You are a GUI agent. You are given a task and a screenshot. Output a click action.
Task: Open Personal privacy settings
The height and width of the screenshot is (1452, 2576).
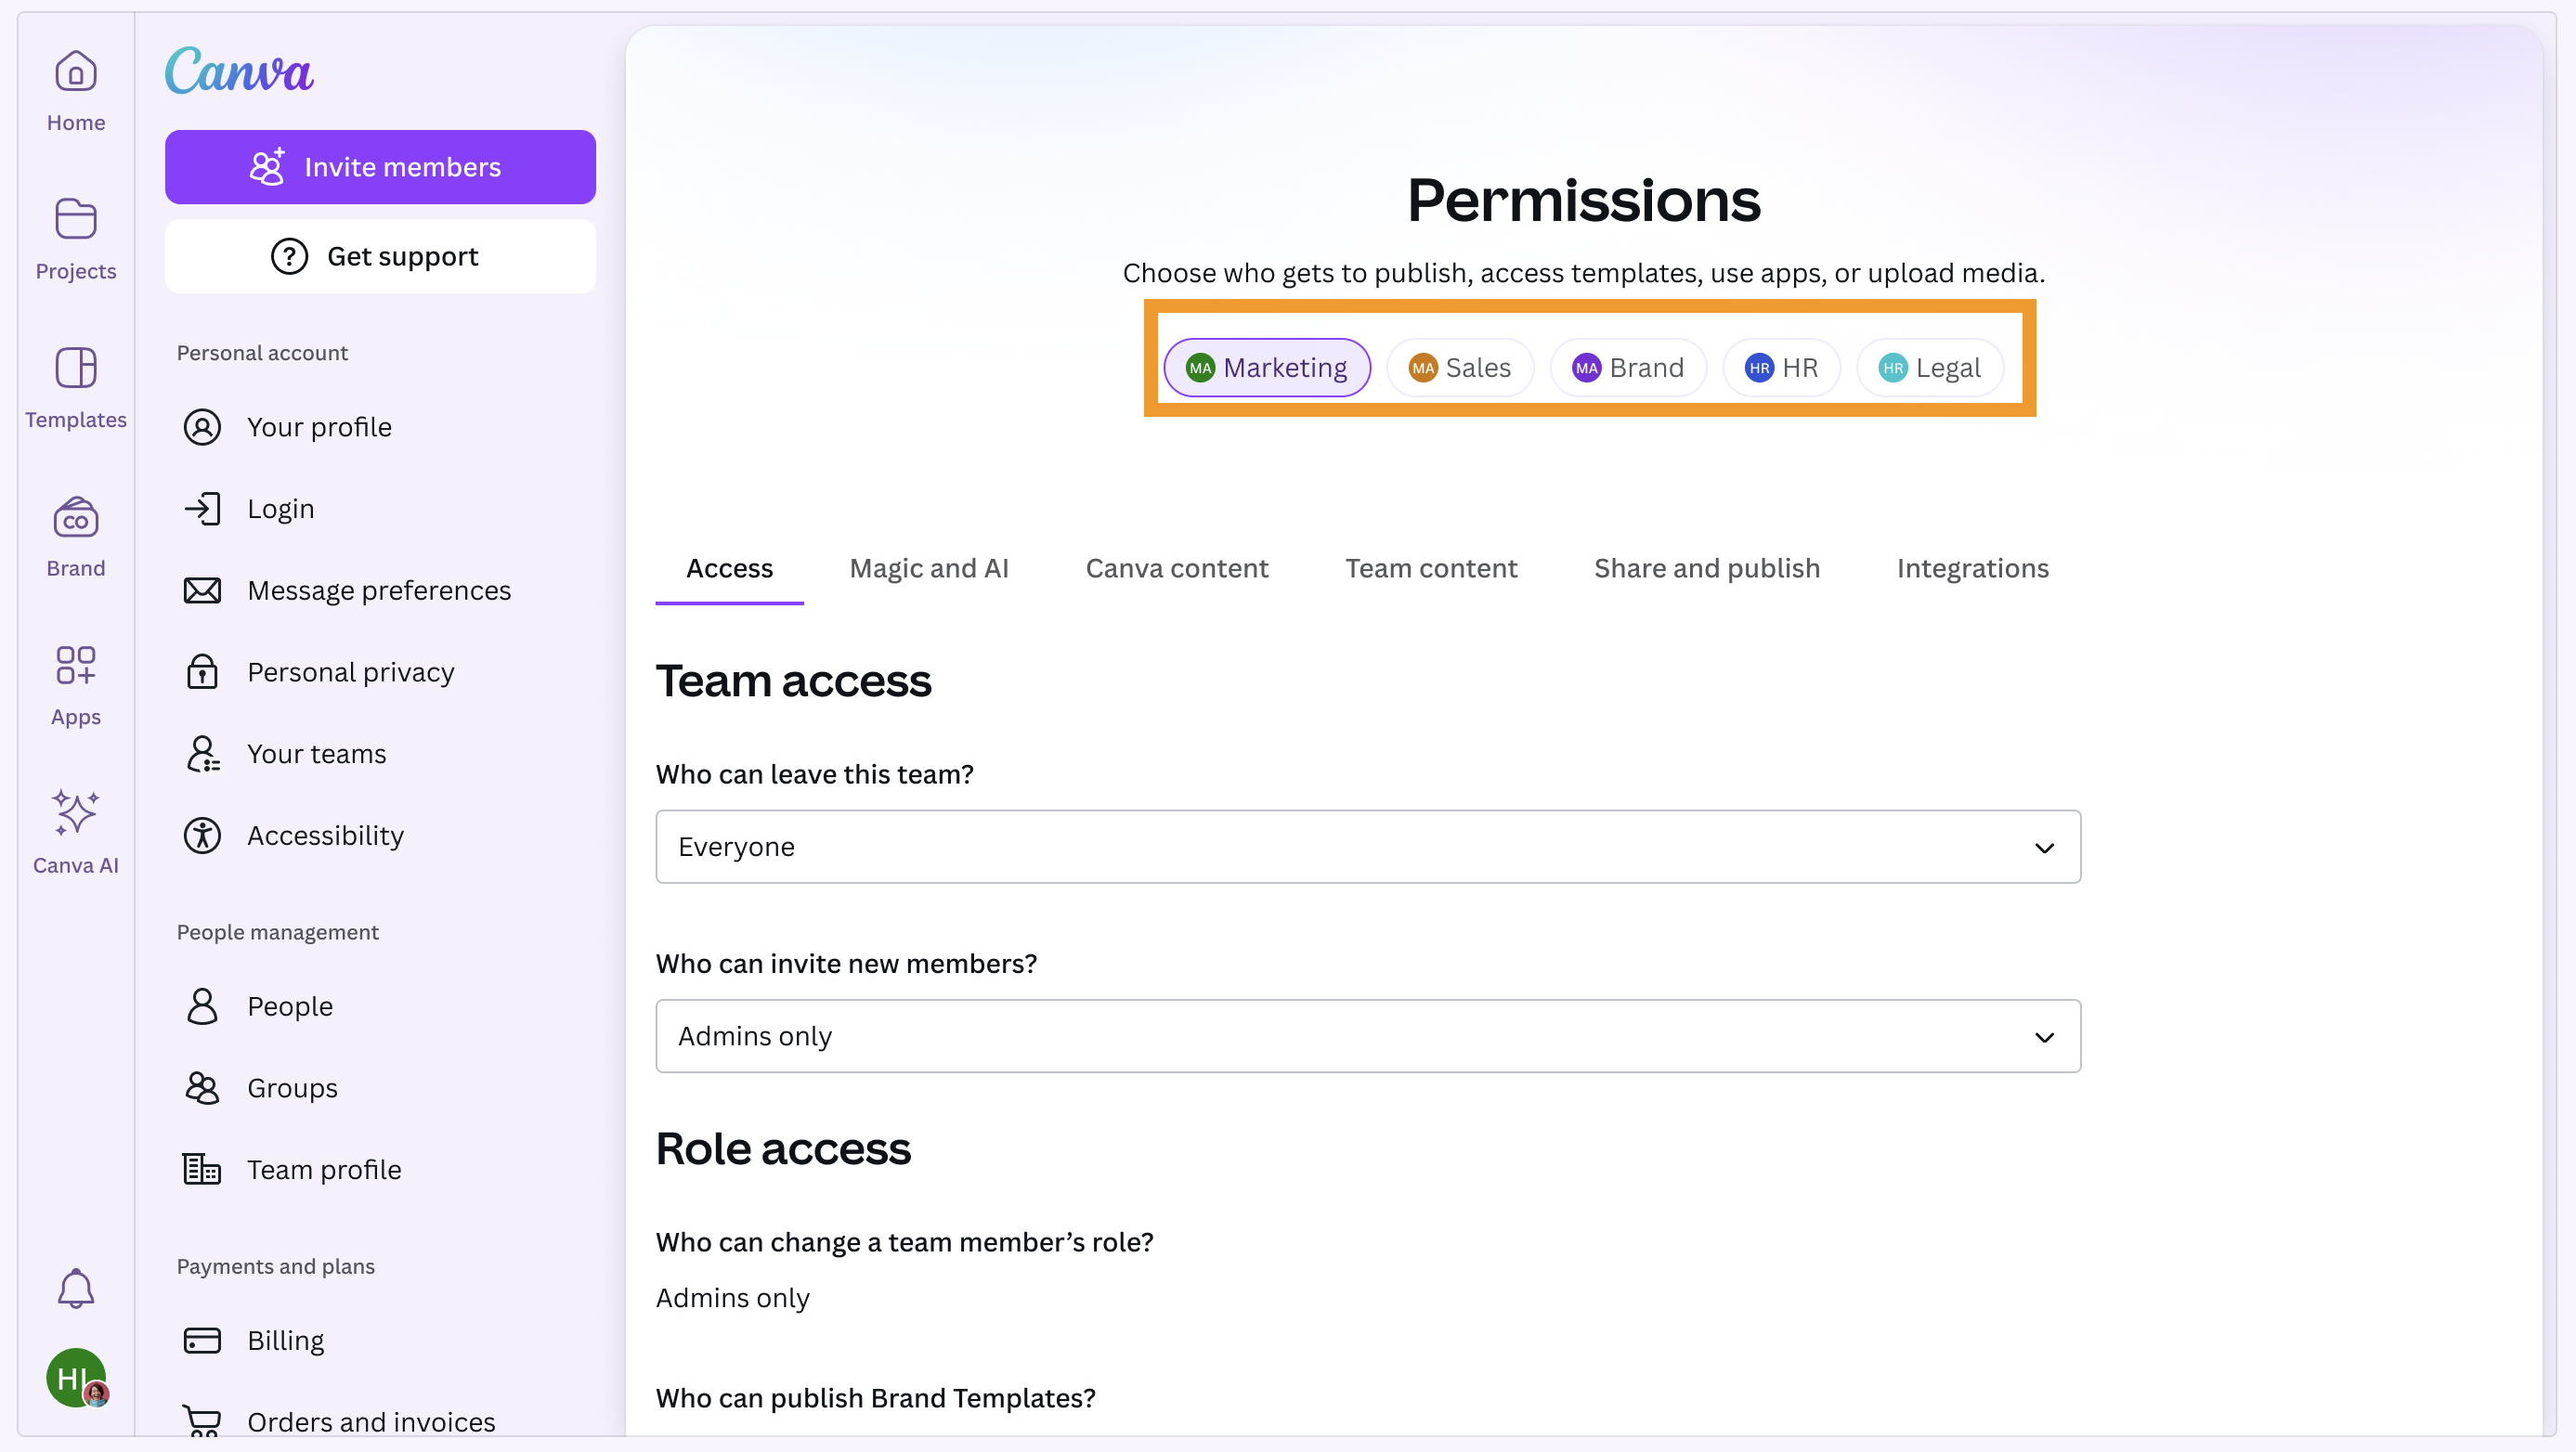(350, 672)
